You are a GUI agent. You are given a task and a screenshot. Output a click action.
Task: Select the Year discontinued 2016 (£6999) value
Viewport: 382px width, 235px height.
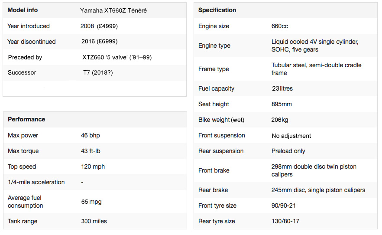tap(99, 42)
